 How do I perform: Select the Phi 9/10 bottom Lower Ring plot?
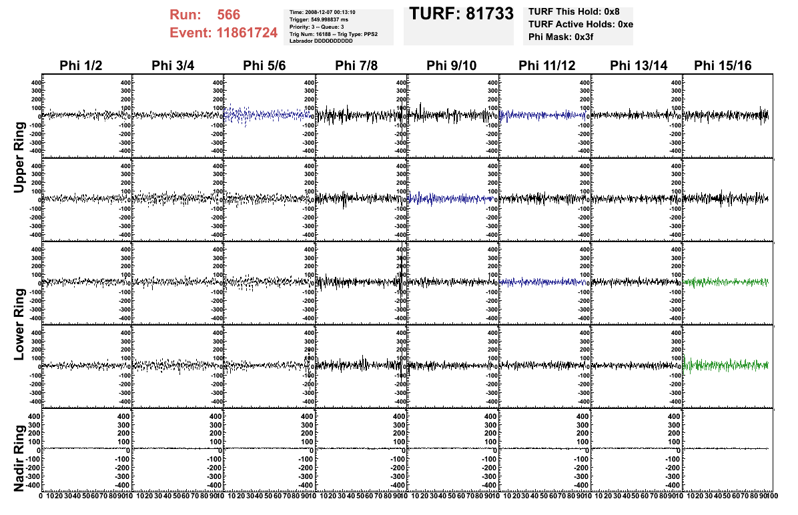tap(454, 366)
